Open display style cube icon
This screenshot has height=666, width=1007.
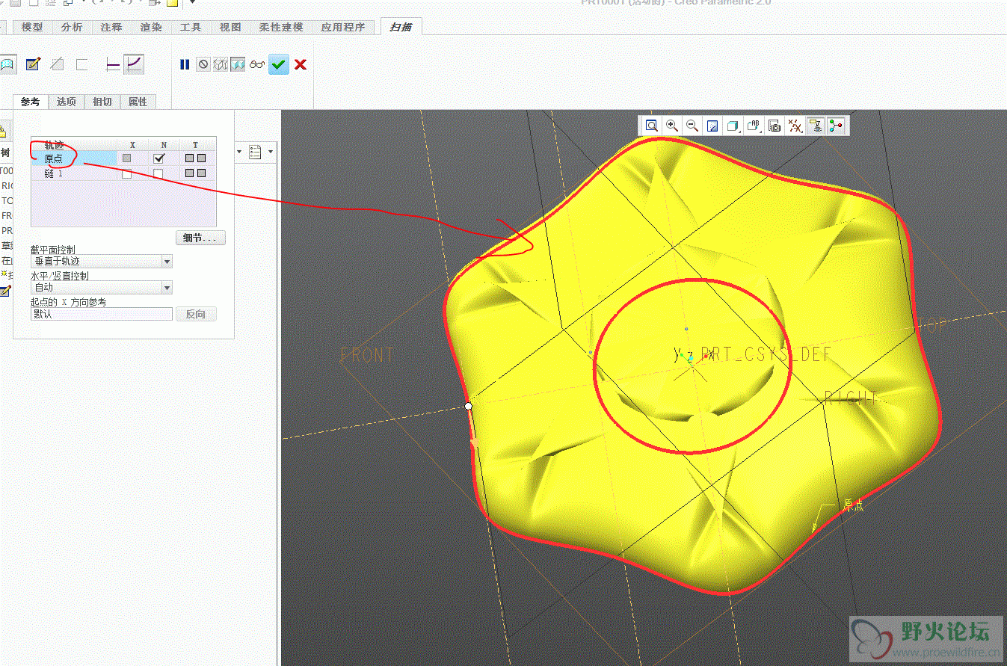coord(733,126)
